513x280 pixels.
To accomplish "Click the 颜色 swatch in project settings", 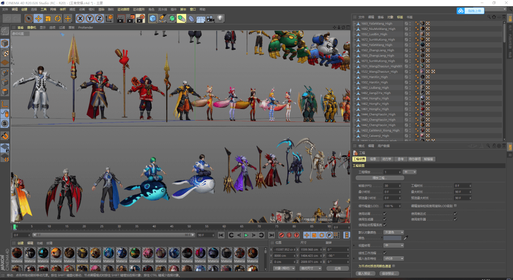I will coord(392,238).
